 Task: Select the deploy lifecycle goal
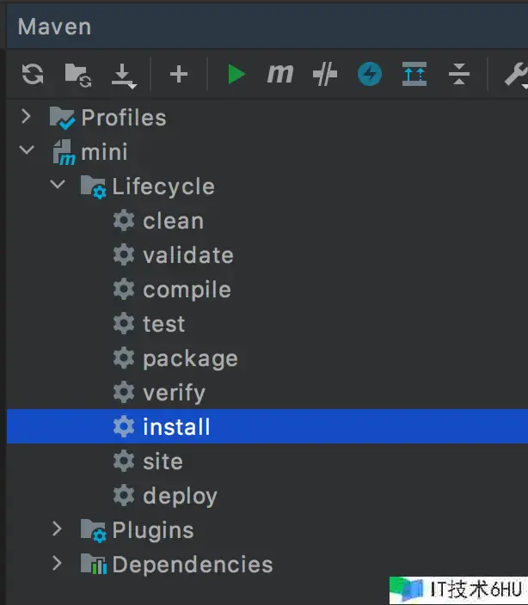(180, 496)
